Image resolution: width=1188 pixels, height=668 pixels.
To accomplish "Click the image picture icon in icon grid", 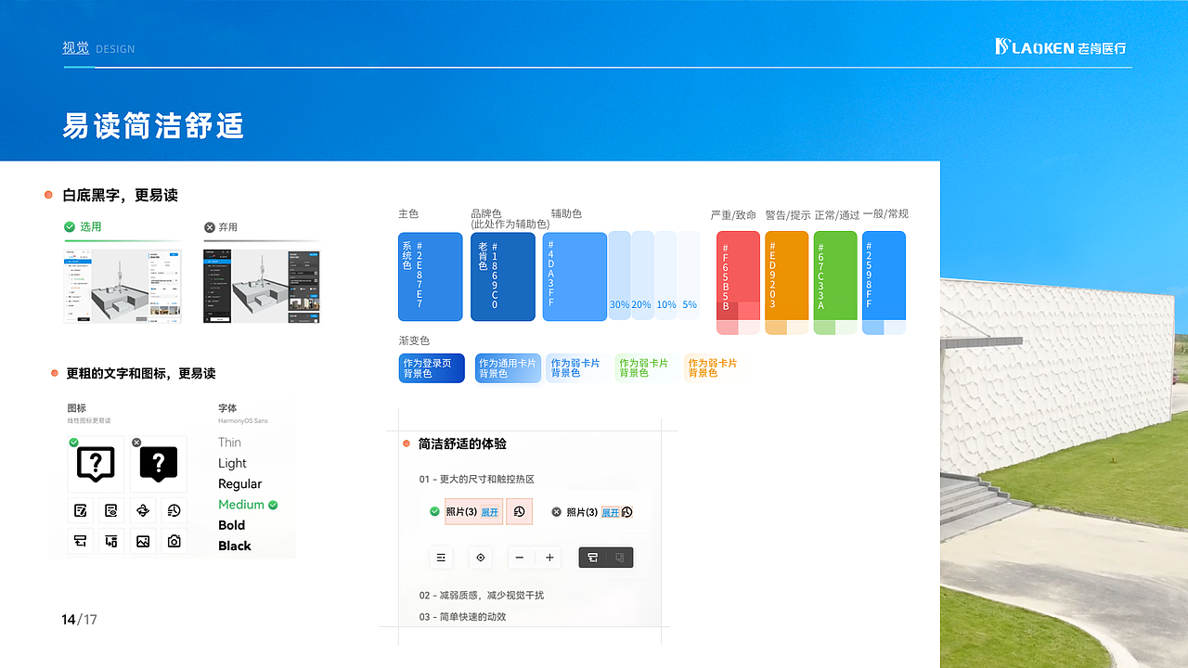I will [143, 541].
